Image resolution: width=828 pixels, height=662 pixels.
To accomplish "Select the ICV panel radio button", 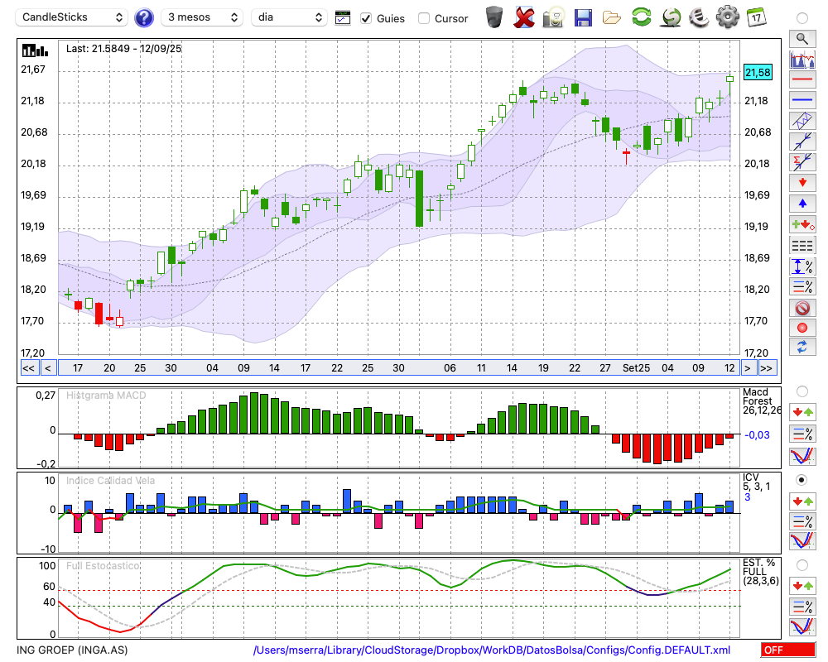I will point(802,480).
